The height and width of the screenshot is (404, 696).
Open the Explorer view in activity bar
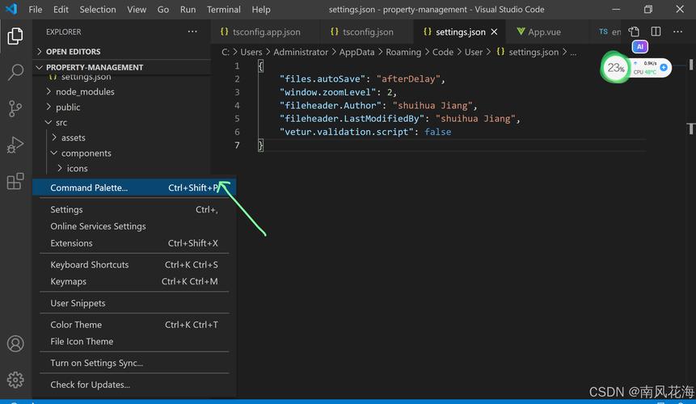pos(15,36)
